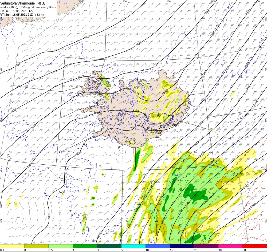This screenshot has height=252, width=267.
Task: Pick the red 50+ legend swatch
Action: tap(255, 246)
